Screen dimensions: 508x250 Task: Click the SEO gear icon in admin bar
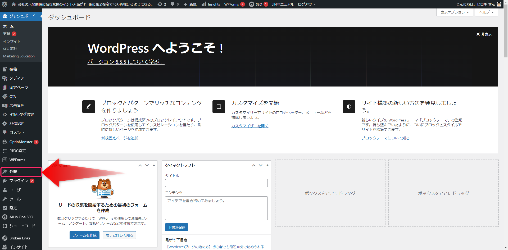(x=252, y=4)
